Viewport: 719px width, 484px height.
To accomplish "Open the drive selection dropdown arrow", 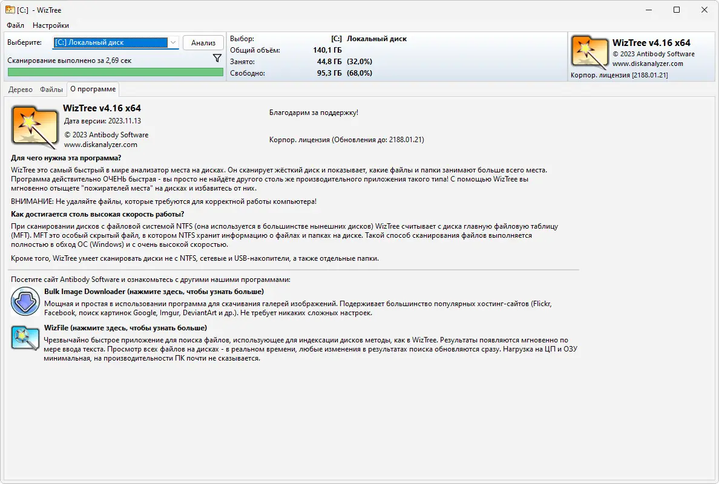I will point(173,42).
